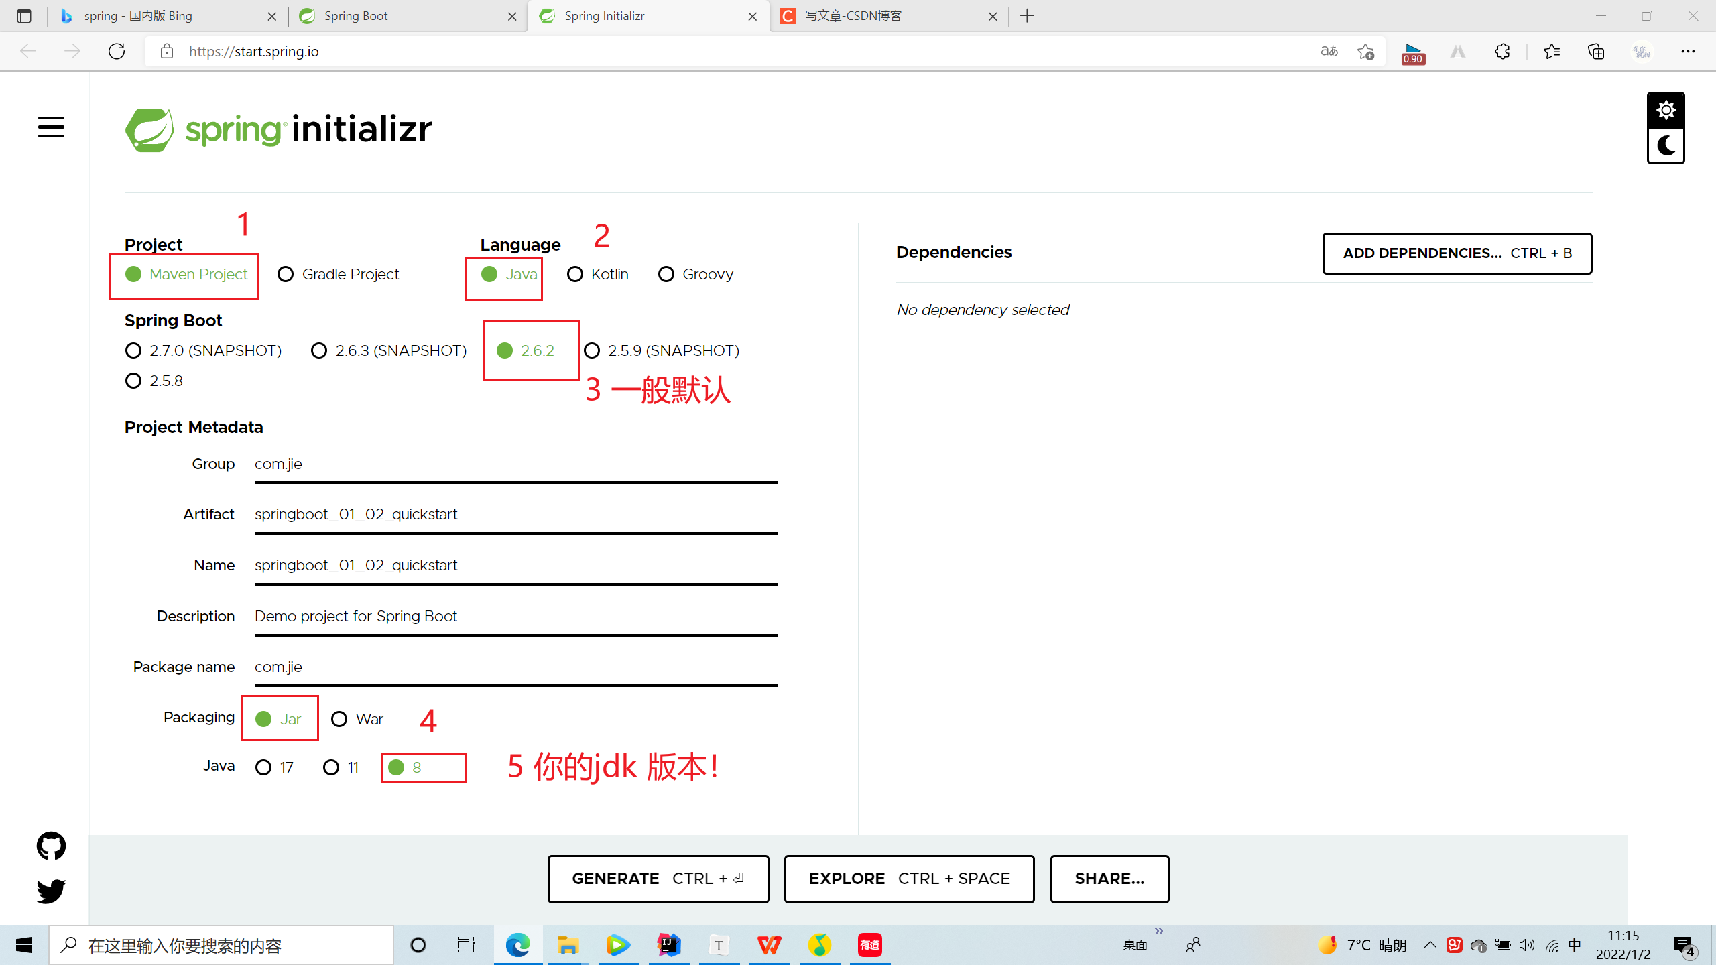The height and width of the screenshot is (965, 1716).
Task: Switch to the Spring Boot tab
Action: (408, 16)
